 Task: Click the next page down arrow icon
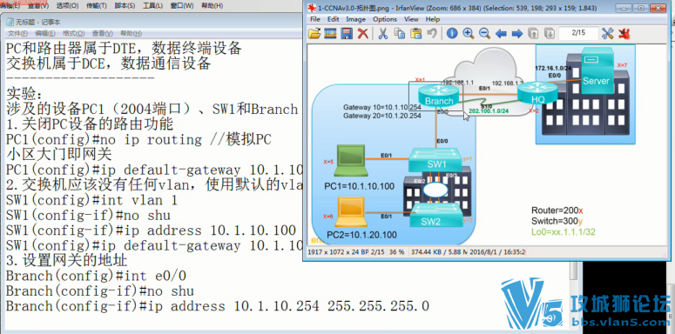(x=550, y=34)
